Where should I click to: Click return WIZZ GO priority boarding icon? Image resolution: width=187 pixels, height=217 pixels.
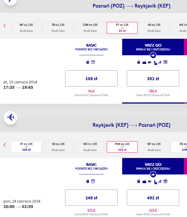(x=160, y=181)
